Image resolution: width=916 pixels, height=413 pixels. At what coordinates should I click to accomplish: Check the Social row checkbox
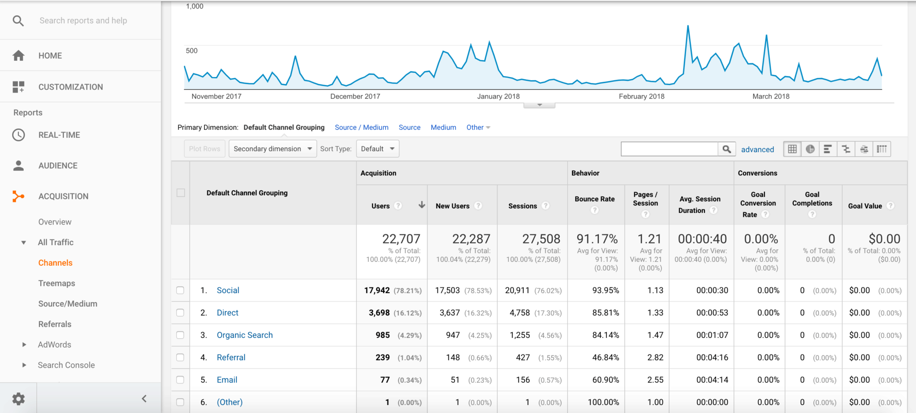(x=180, y=290)
